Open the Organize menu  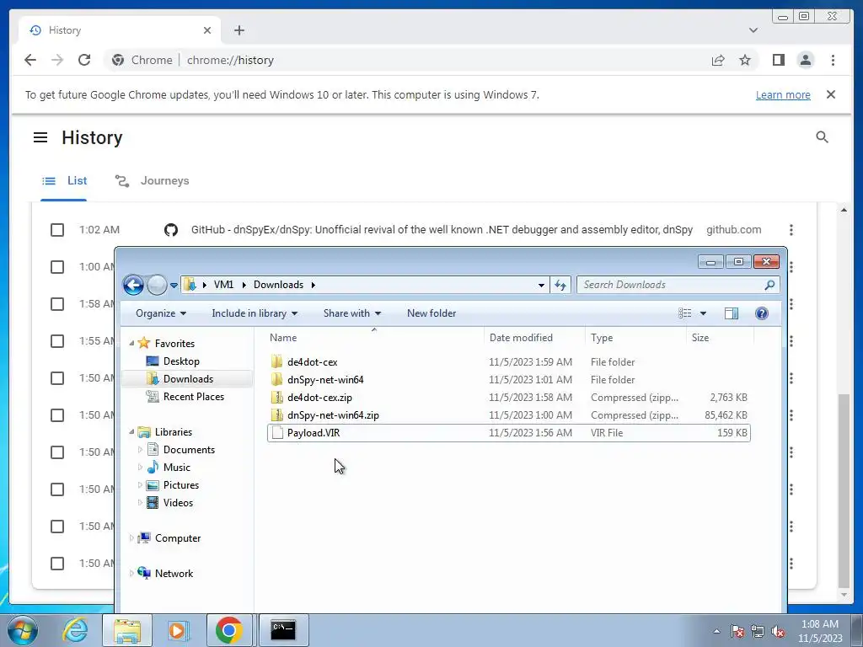pyautogui.click(x=161, y=313)
